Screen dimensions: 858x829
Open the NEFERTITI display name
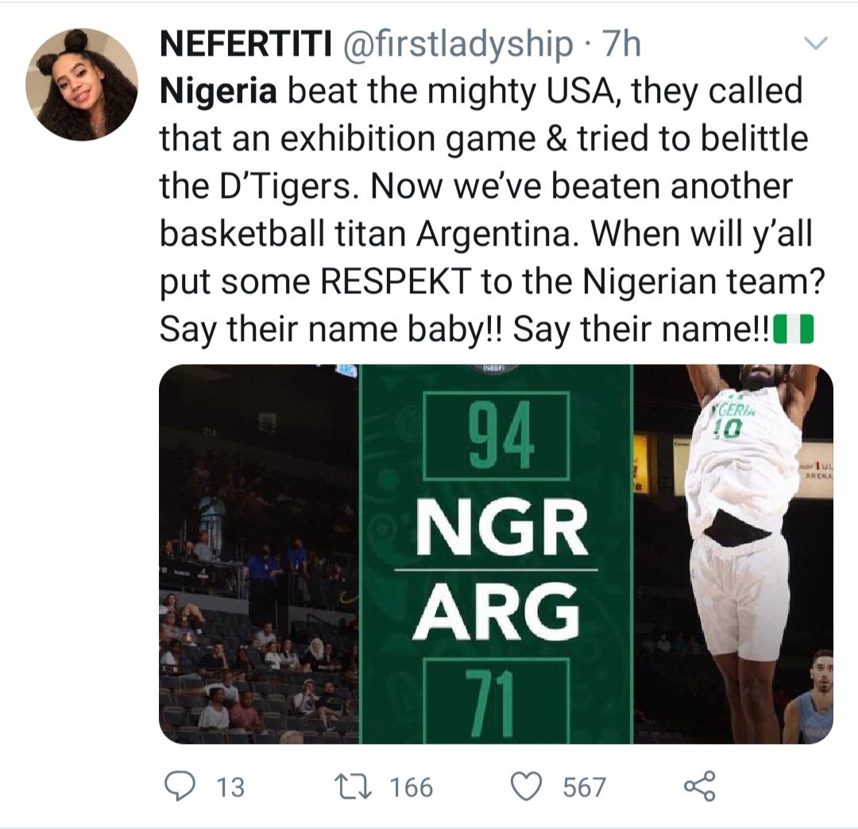tap(246, 46)
